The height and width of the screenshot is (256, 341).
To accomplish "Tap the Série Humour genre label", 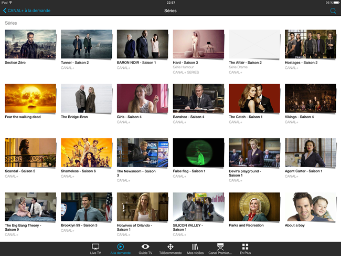I will tap(183, 67).
